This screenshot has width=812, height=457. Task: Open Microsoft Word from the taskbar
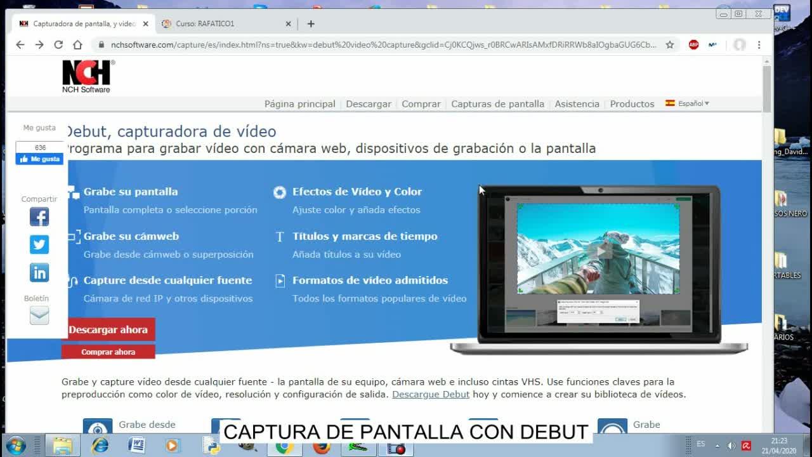click(136, 446)
